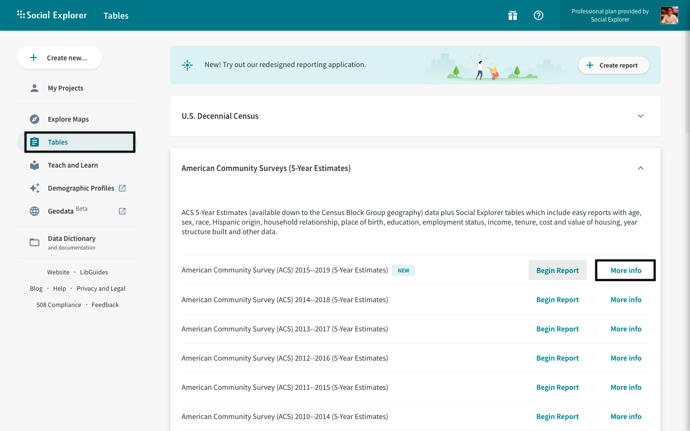This screenshot has width=690, height=431.
Task: More info for ACS 2010--2014
Action: click(x=626, y=416)
